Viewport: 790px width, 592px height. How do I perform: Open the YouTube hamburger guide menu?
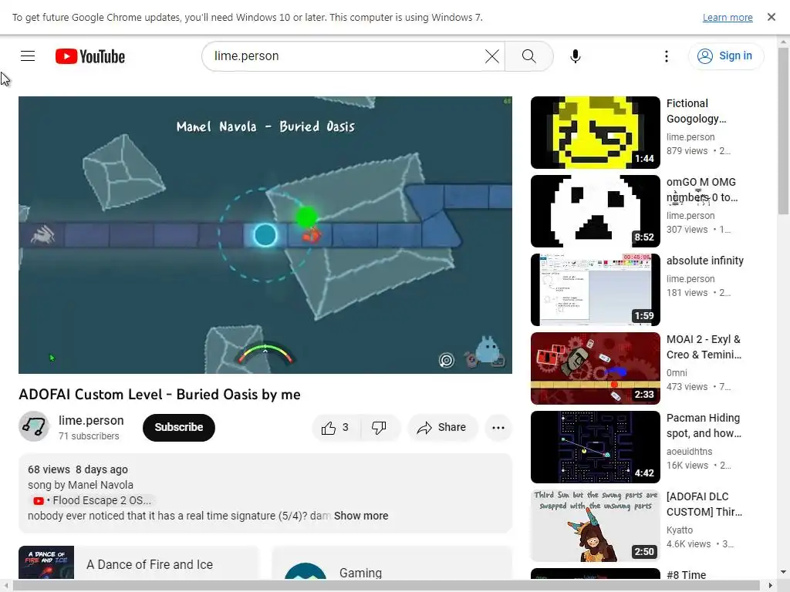tap(28, 55)
